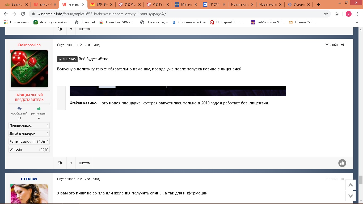Open Krakencasino's dice avatar image

(29, 69)
